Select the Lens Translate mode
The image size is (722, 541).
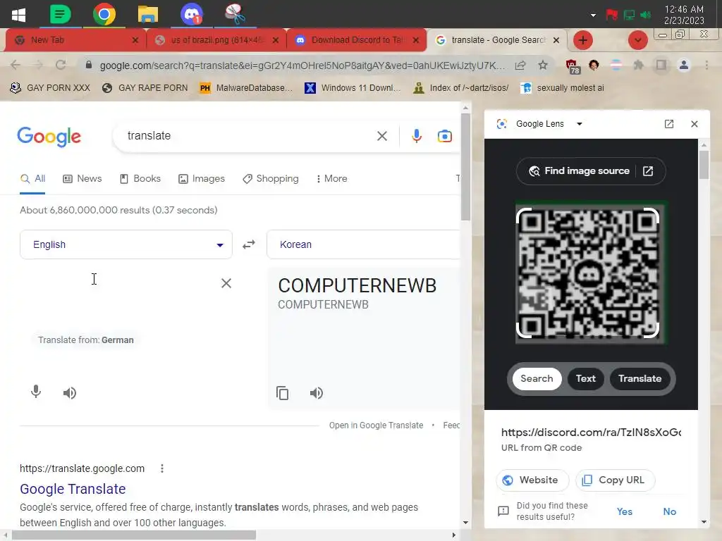tap(640, 378)
